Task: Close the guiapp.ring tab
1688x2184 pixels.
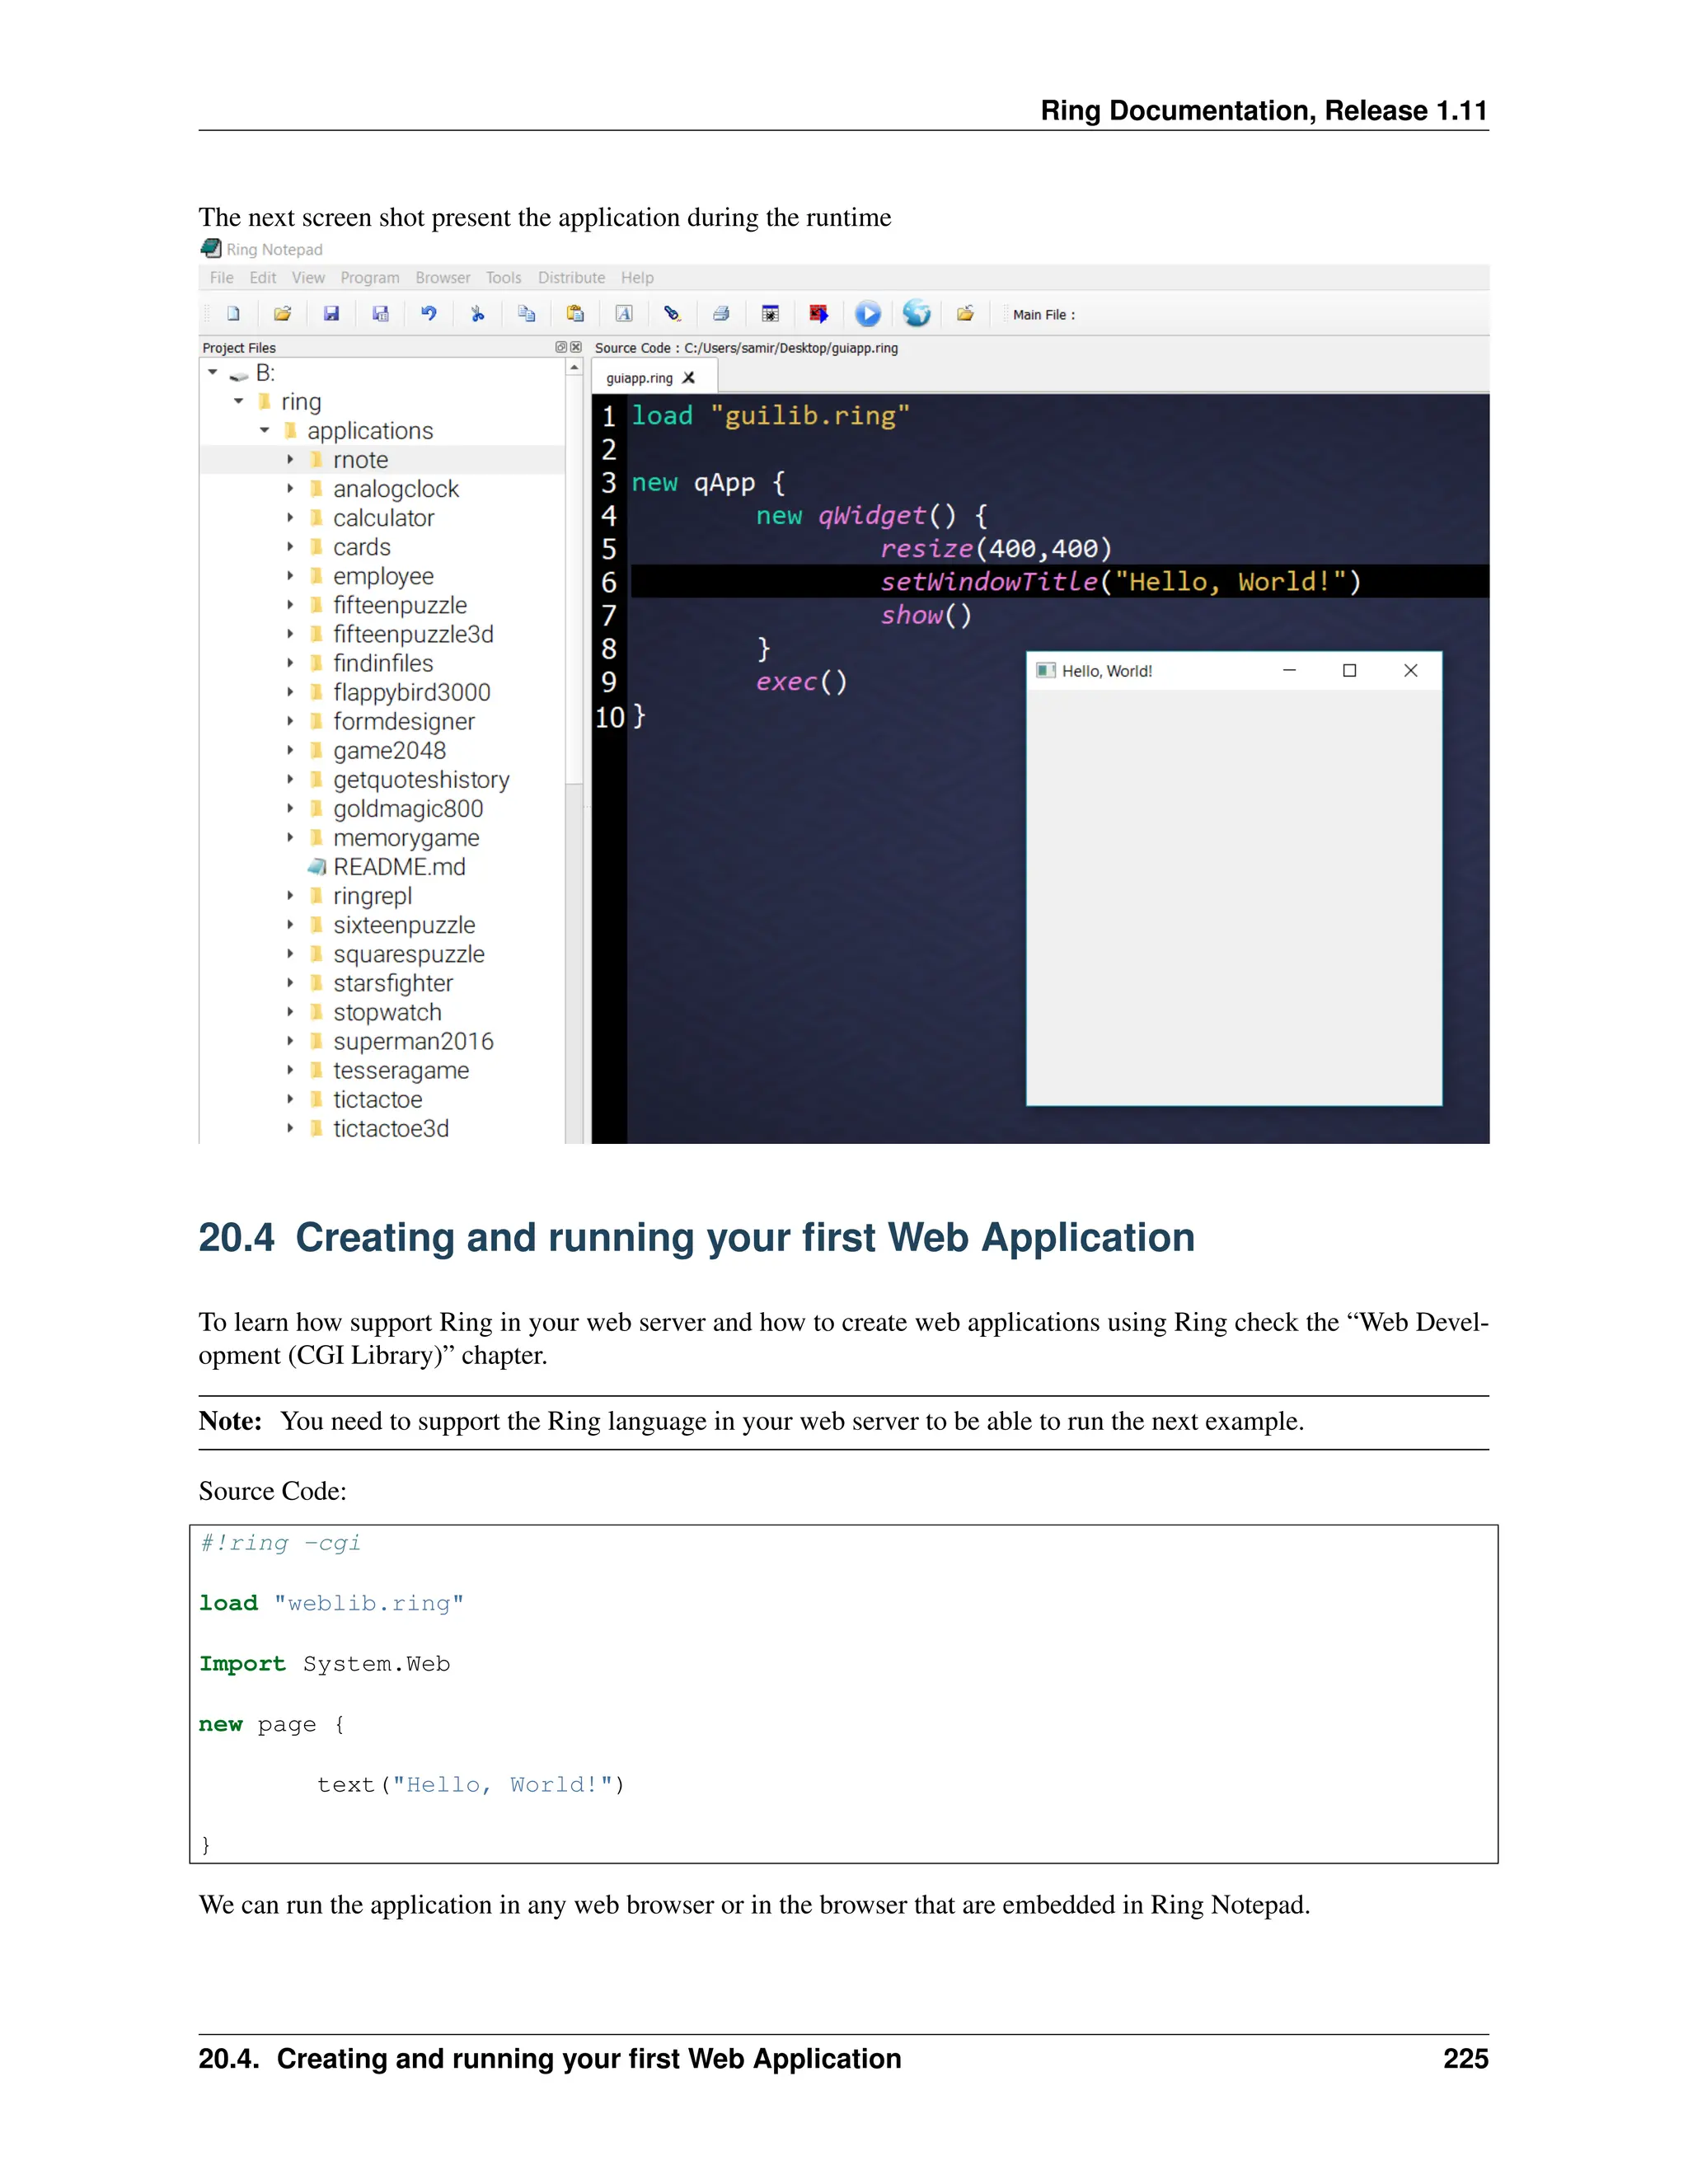Action: click(688, 378)
